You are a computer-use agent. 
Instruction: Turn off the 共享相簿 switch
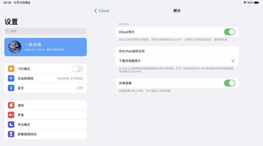[x=230, y=83]
